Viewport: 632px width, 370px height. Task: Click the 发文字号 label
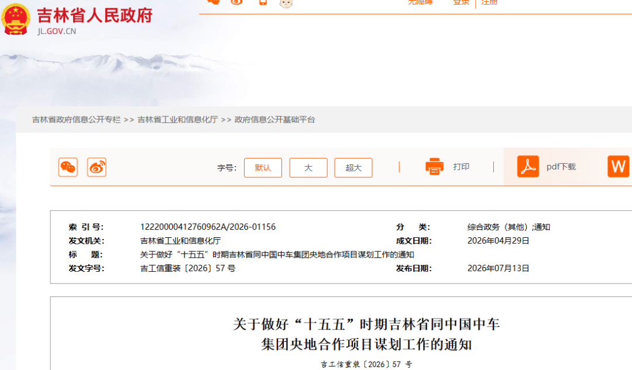click(x=86, y=268)
